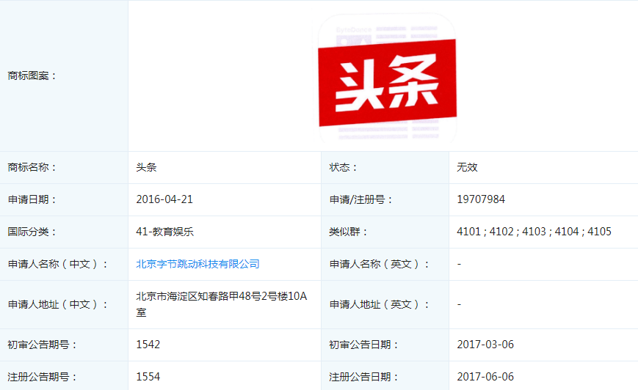Click the status value 无效
638x390 pixels.
(467, 167)
